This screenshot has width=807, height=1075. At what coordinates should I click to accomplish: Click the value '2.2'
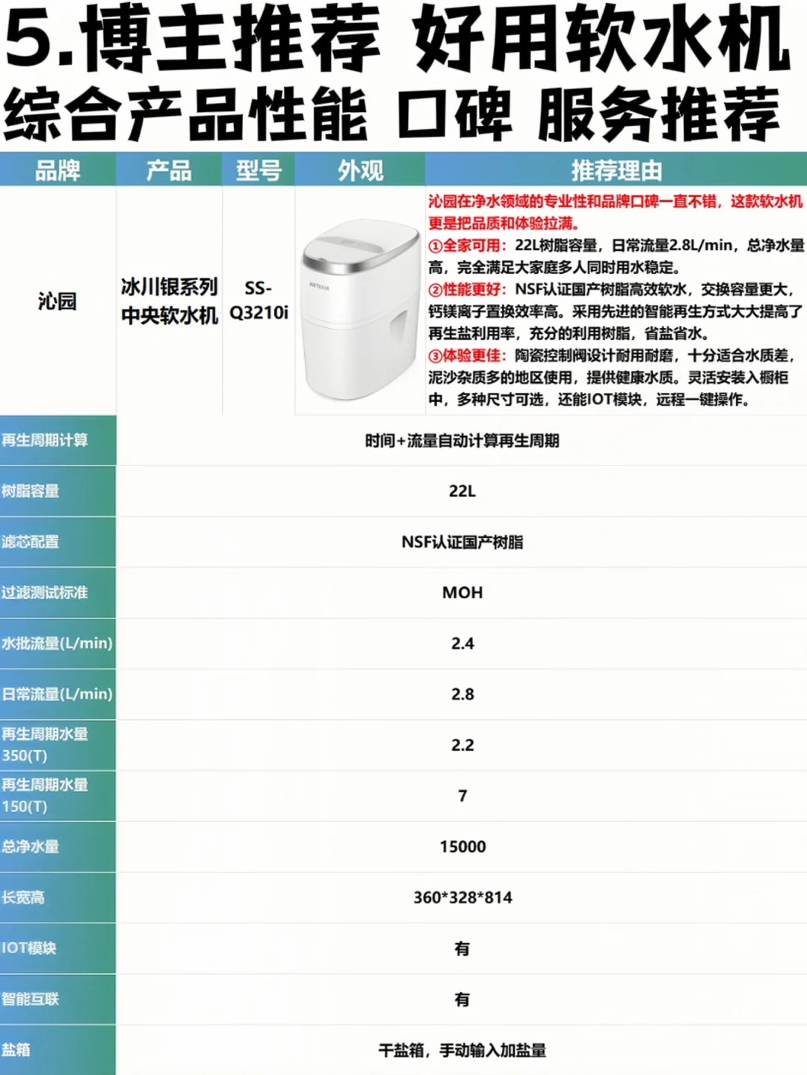coord(463,745)
